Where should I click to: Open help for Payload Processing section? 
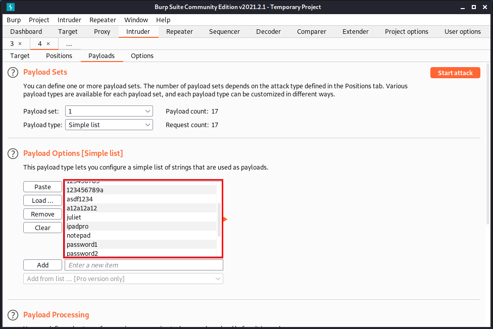tap(13, 315)
